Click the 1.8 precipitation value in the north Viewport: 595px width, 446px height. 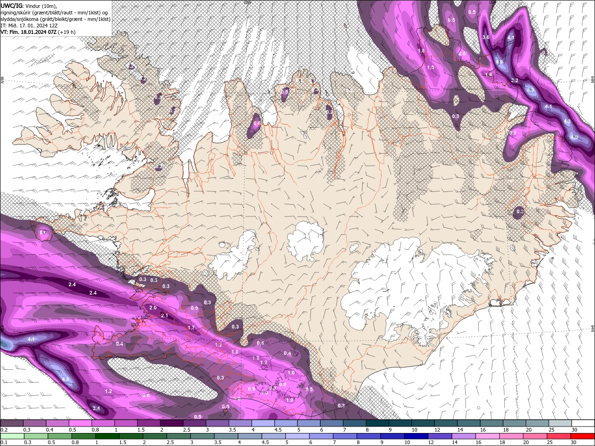(422, 51)
